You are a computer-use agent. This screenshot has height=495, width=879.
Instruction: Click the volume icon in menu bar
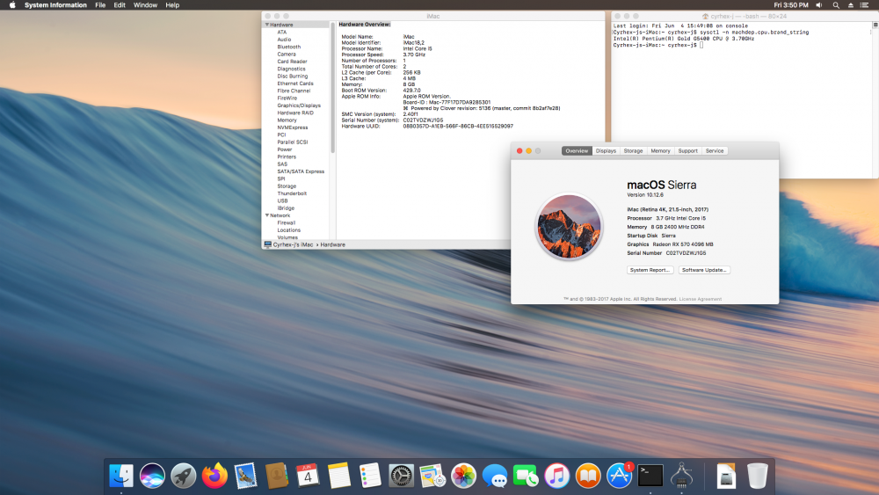tap(819, 5)
